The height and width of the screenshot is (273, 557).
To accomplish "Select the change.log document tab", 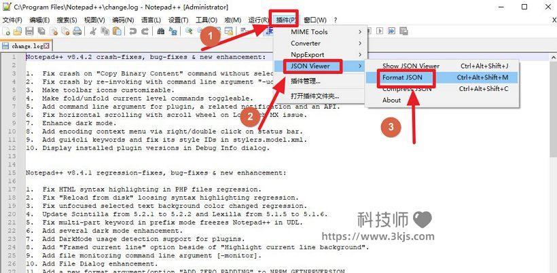I will click(26, 46).
